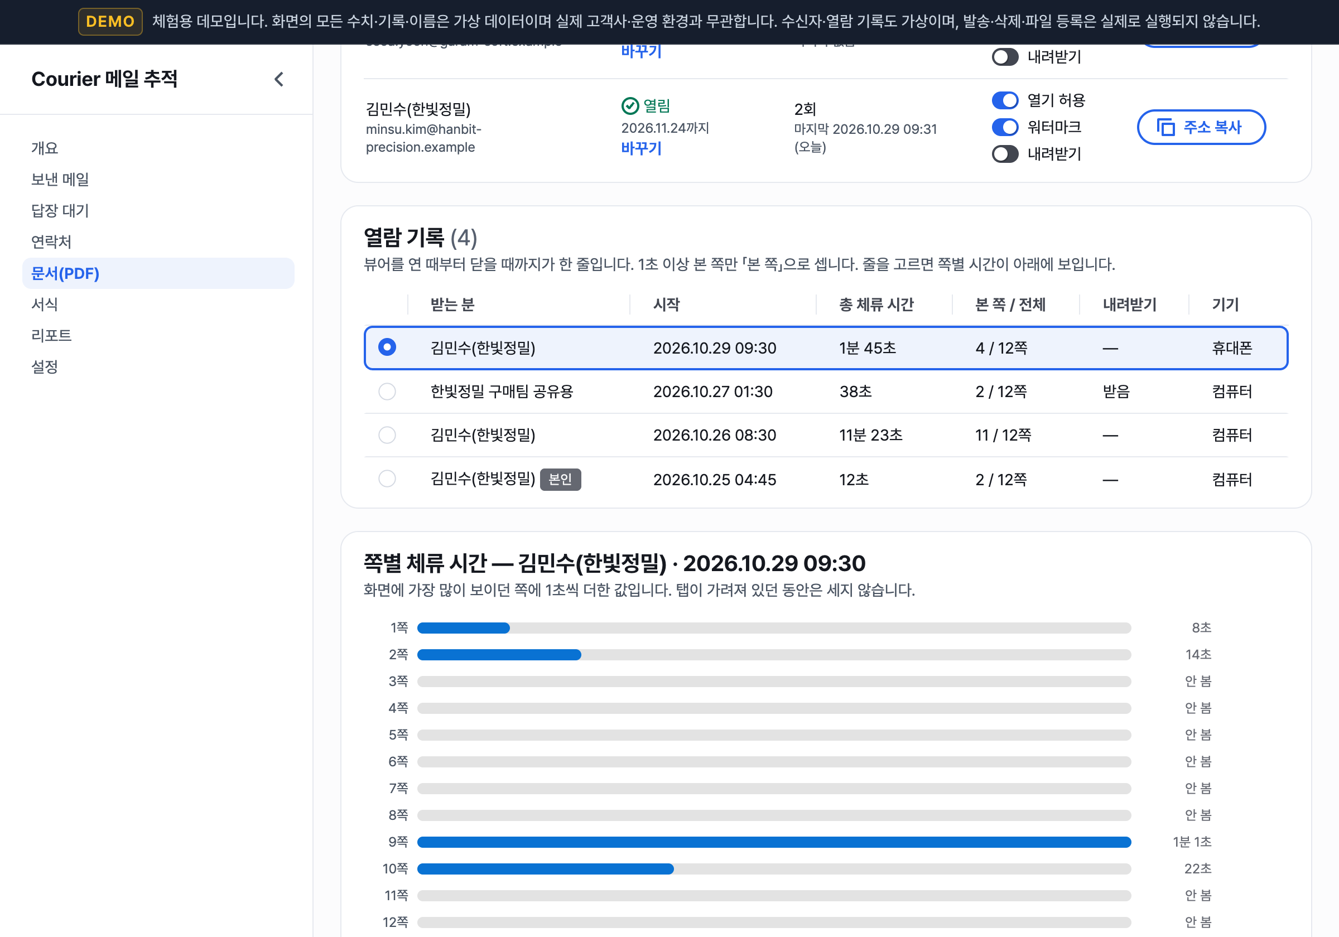Click the DEMO badge in top banner
The height and width of the screenshot is (937, 1339).
pyautogui.click(x=110, y=22)
